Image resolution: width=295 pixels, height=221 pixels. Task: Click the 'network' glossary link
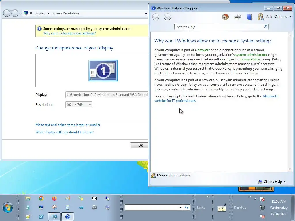coord(204,50)
